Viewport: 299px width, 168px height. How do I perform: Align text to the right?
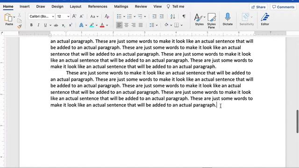tap(134, 25)
